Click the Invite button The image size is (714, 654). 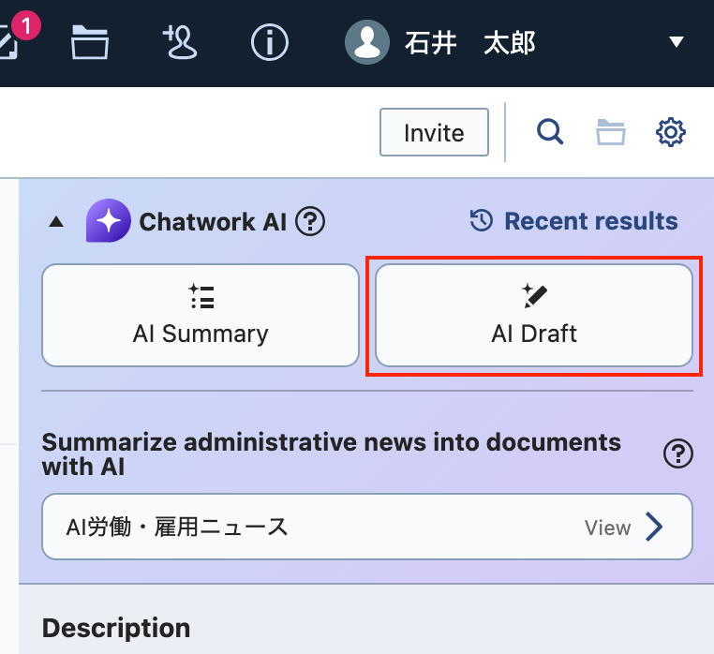[x=434, y=132]
